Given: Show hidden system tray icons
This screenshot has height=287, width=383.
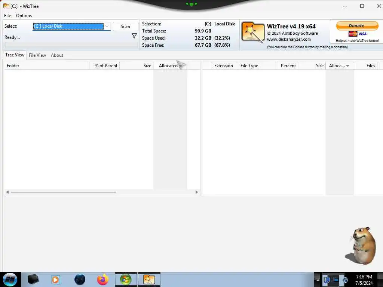Looking at the screenshot, I should tap(318, 280).
